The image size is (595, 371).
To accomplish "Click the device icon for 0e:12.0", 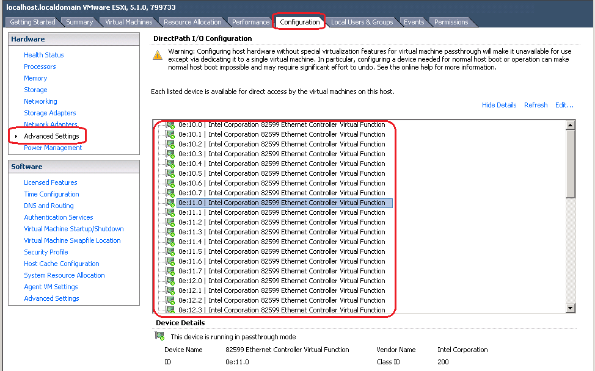I will (170, 281).
